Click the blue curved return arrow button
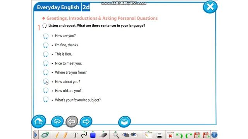The height and width of the screenshot is (139, 248). [57, 122]
